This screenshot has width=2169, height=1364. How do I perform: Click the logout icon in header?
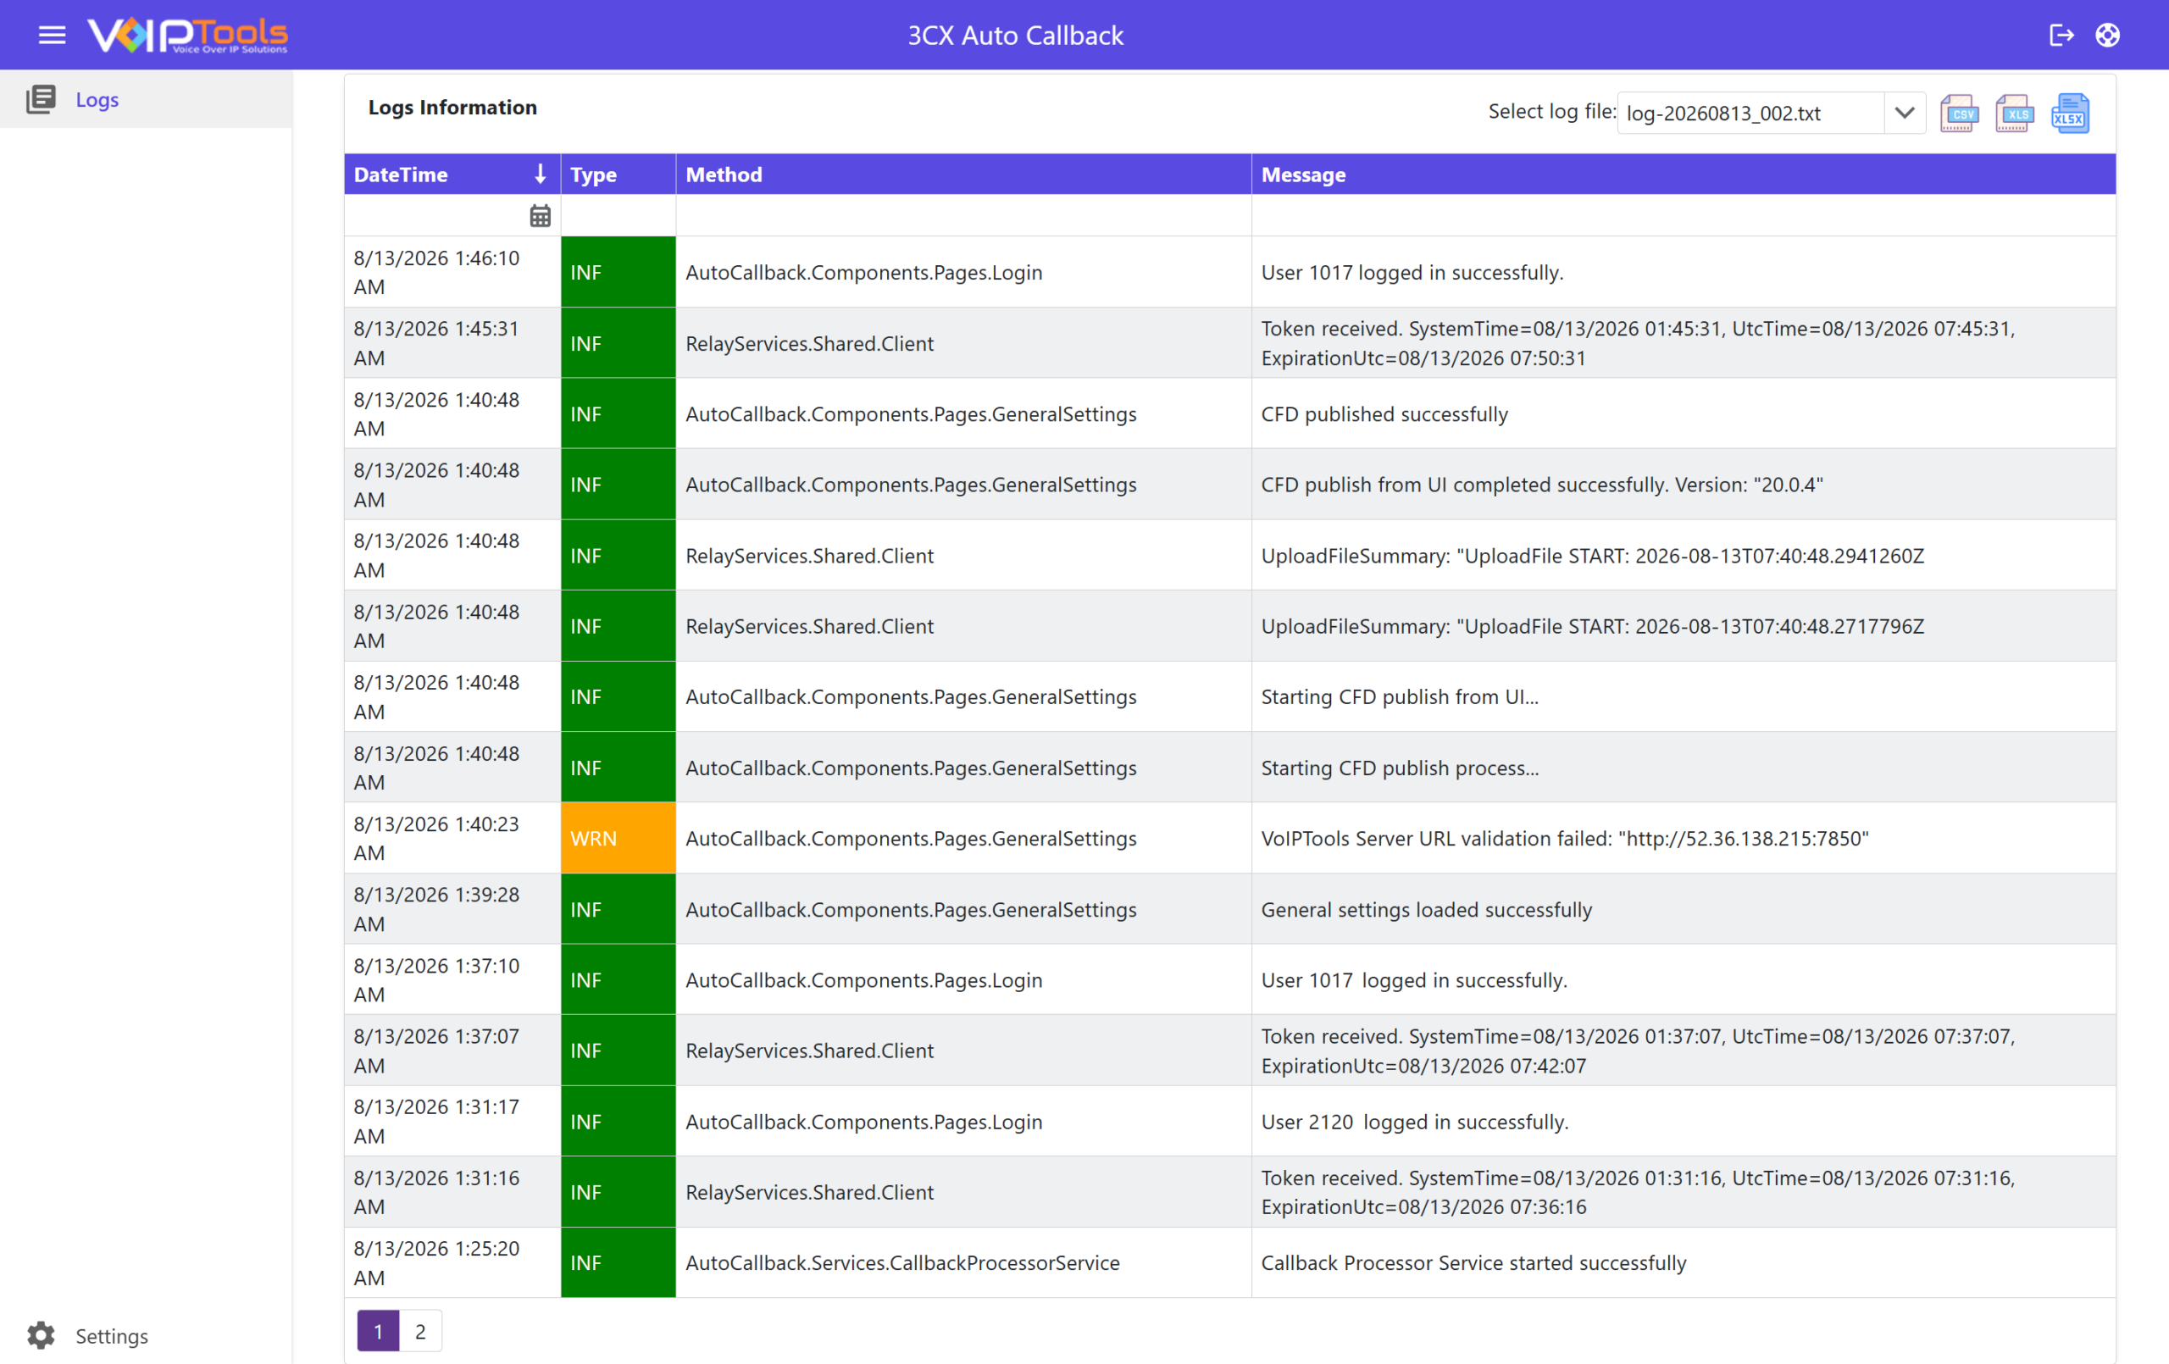pyautogui.click(x=2061, y=35)
